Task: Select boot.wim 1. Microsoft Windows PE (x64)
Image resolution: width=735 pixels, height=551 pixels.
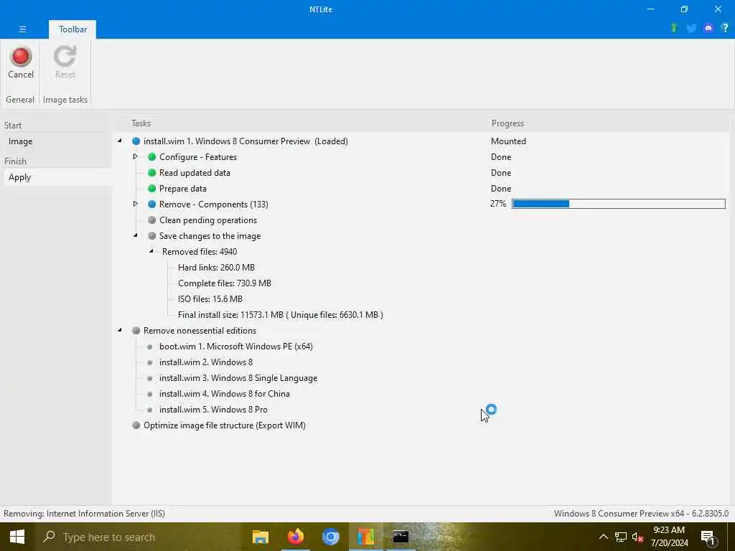Action: [235, 347]
